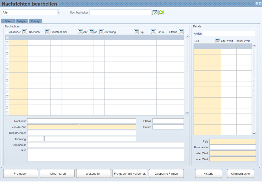
Task: Click the neuer Wert input field
Action: coord(233,159)
